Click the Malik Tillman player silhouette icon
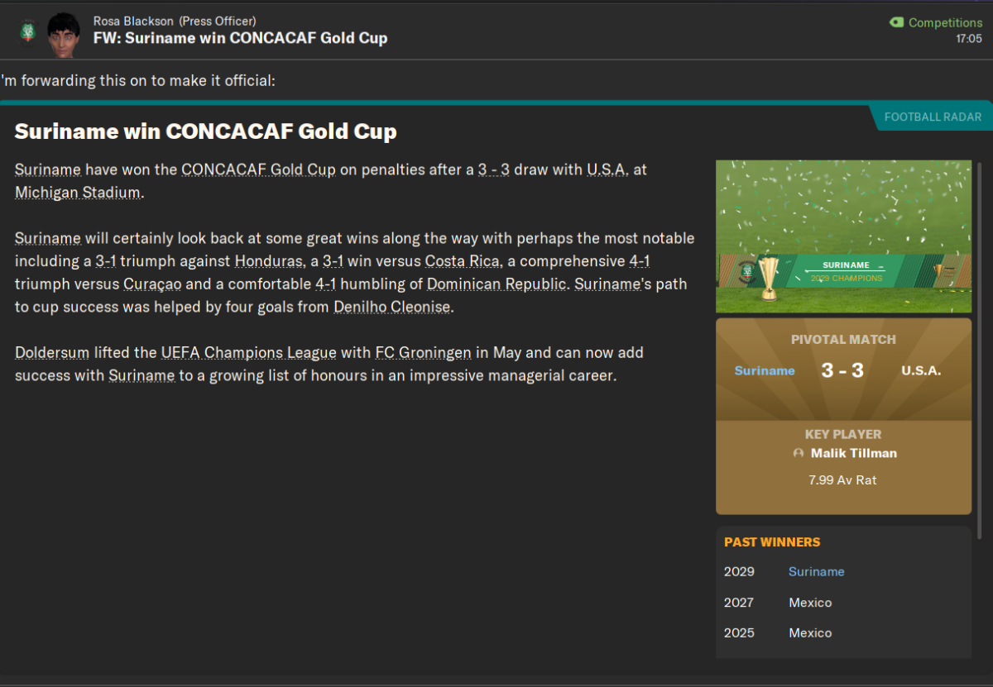 [799, 453]
